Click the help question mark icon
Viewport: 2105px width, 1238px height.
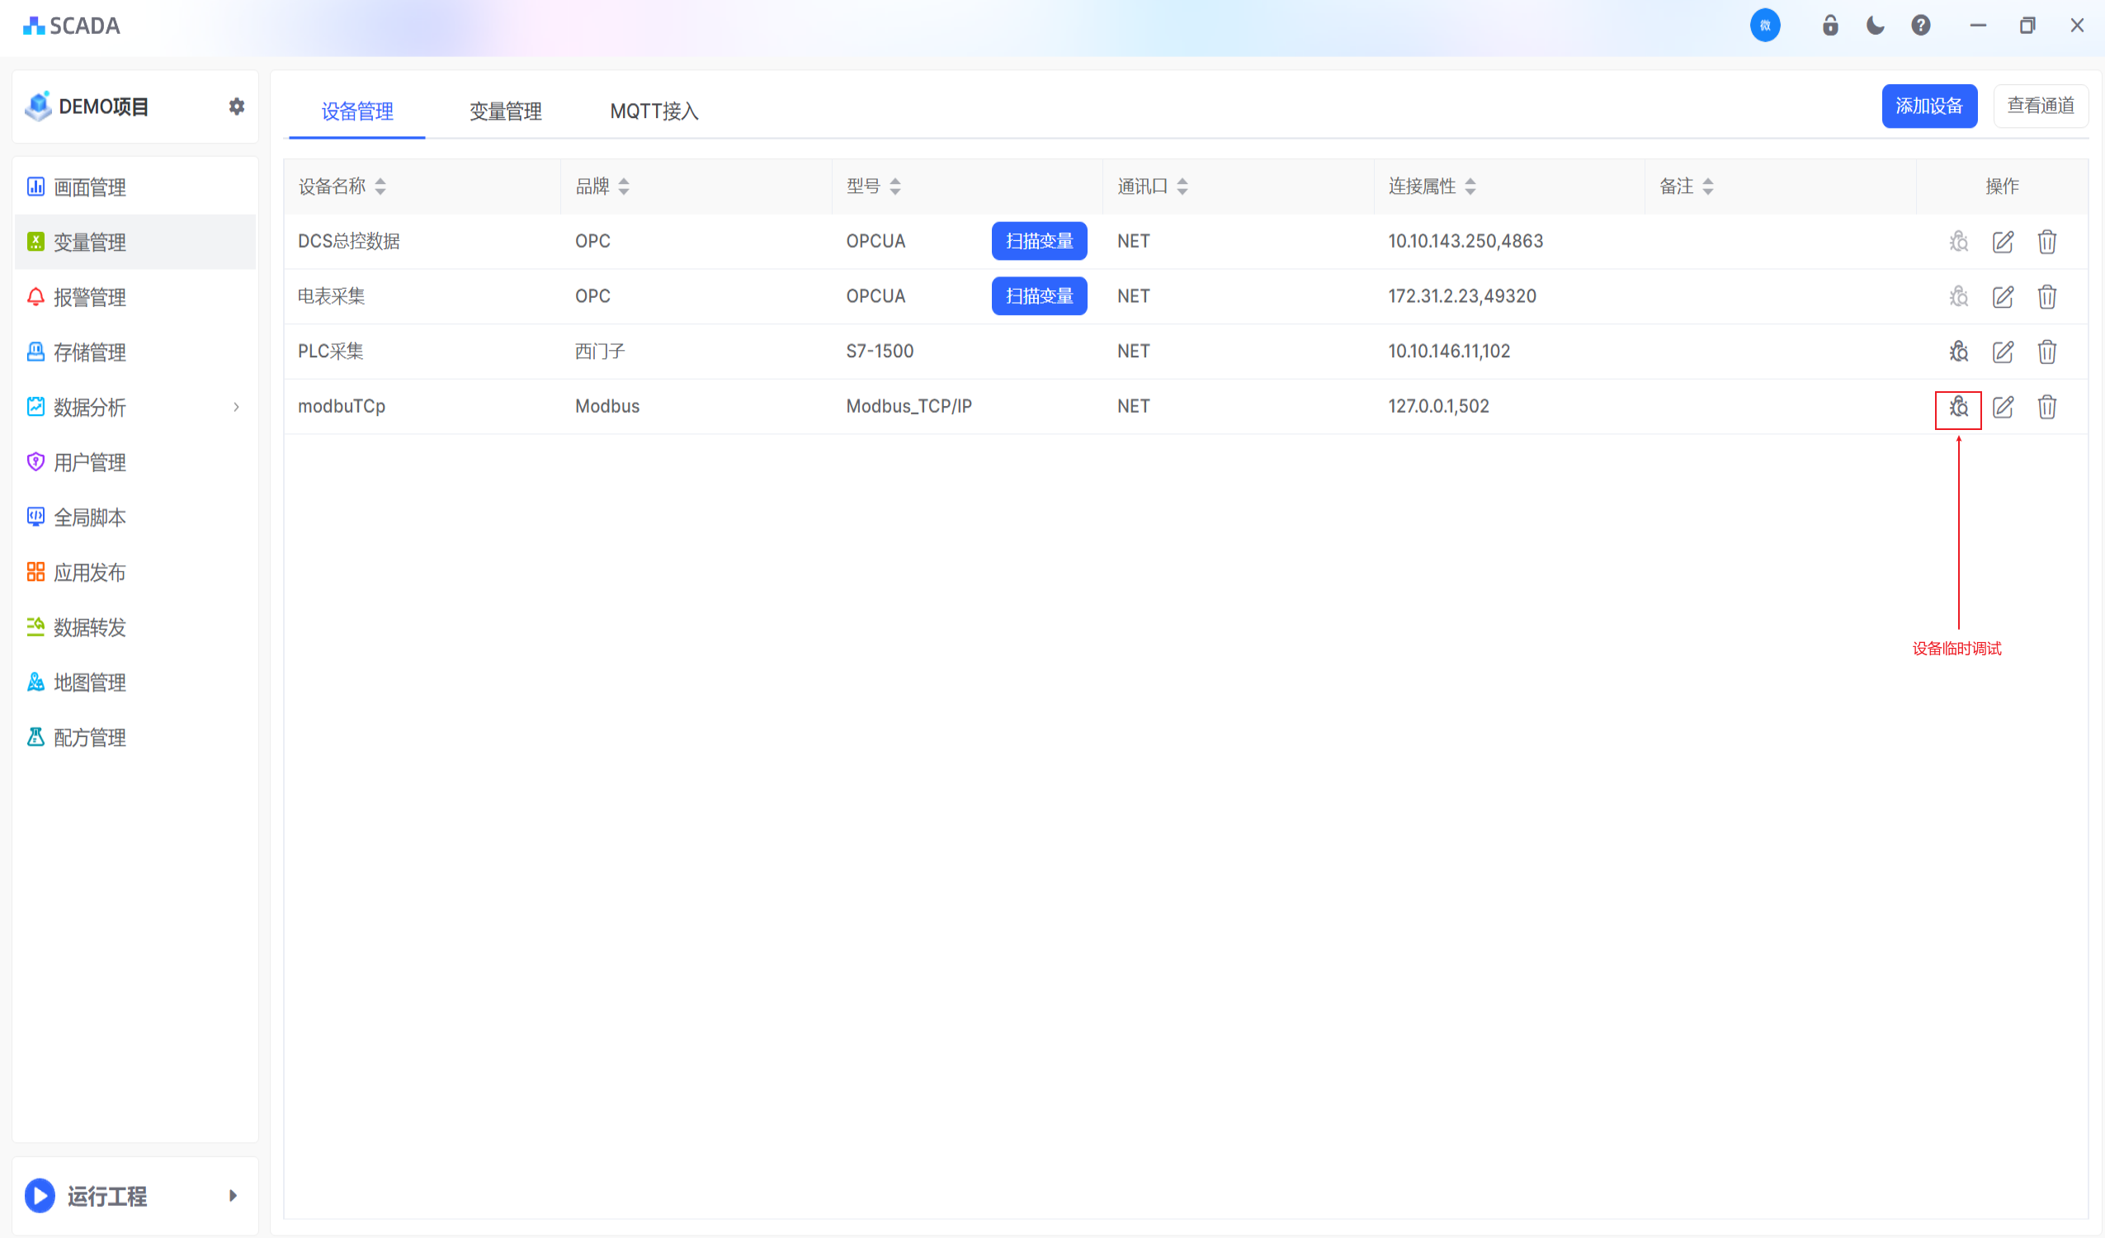pos(1920,25)
